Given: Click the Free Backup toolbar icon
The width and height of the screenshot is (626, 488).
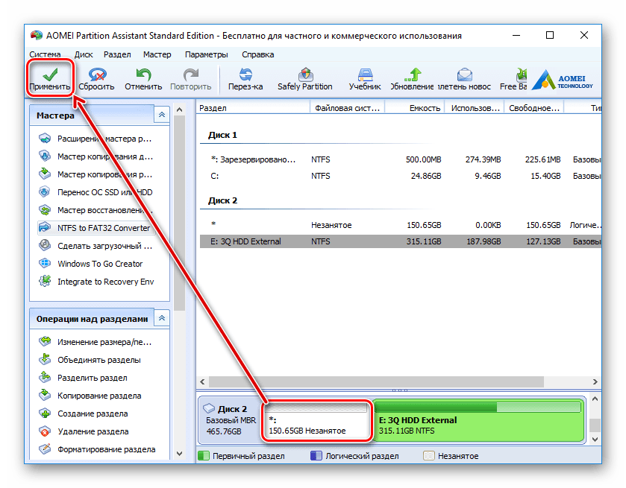Looking at the screenshot, I should (x=521, y=75).
